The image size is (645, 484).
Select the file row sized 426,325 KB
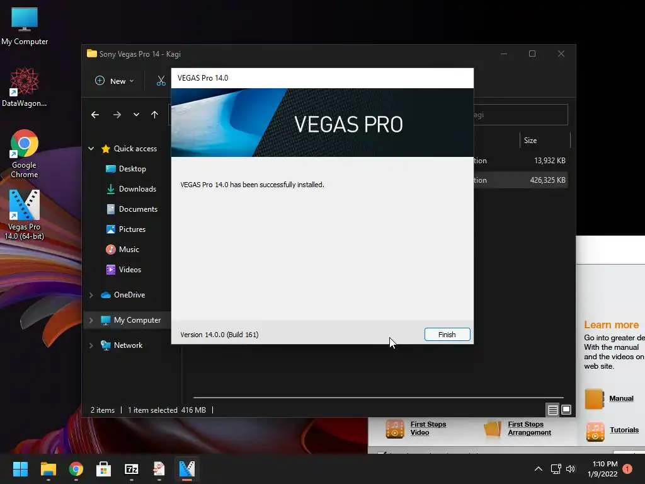point(520,180)
